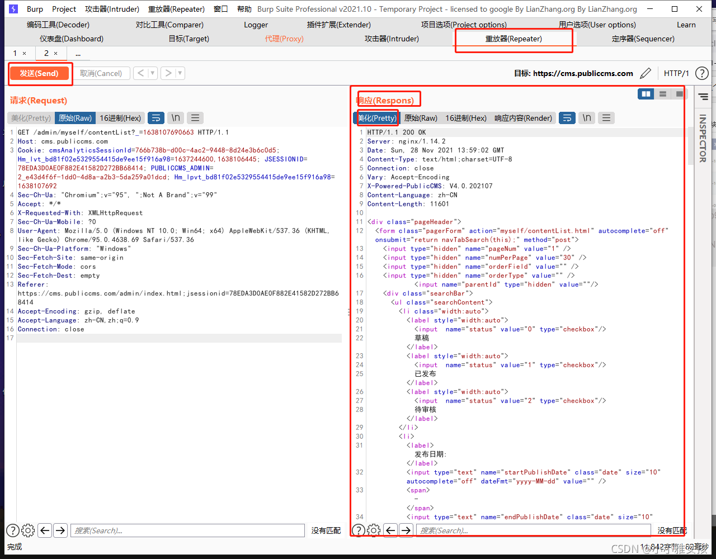Open the forward-history dropdown arrow
This screenshot has width=716, height=559.
tap(180, 73)
